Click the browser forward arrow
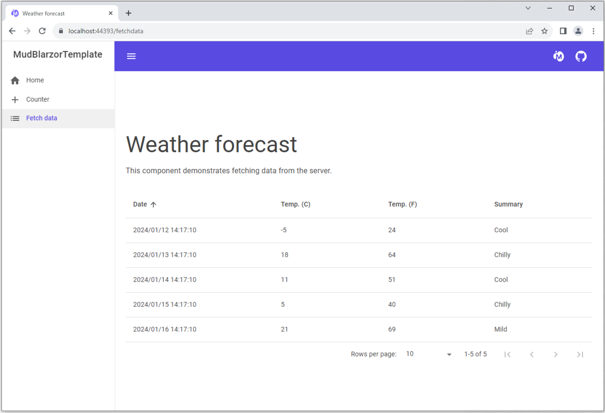The image size is (605, 413). pyautogui.click(x=27, y=31)
